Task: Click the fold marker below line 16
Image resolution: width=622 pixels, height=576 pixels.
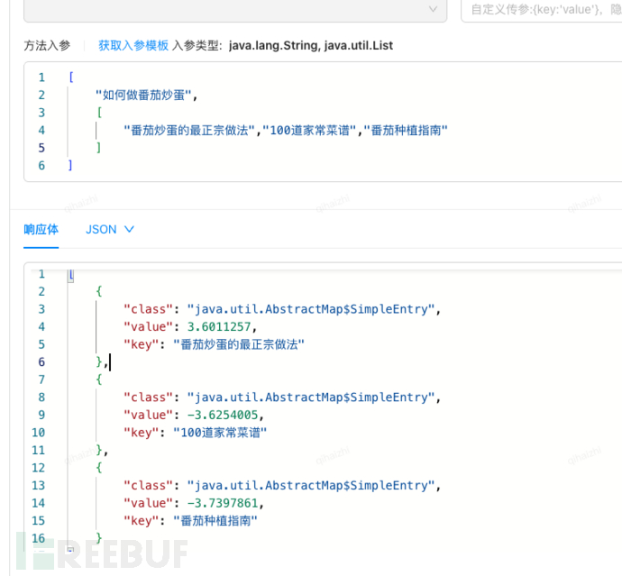Action: [70, 549]
